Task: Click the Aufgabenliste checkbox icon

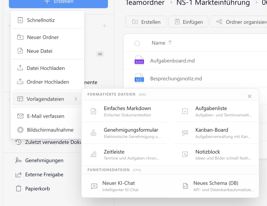Action: pos(185,111)
